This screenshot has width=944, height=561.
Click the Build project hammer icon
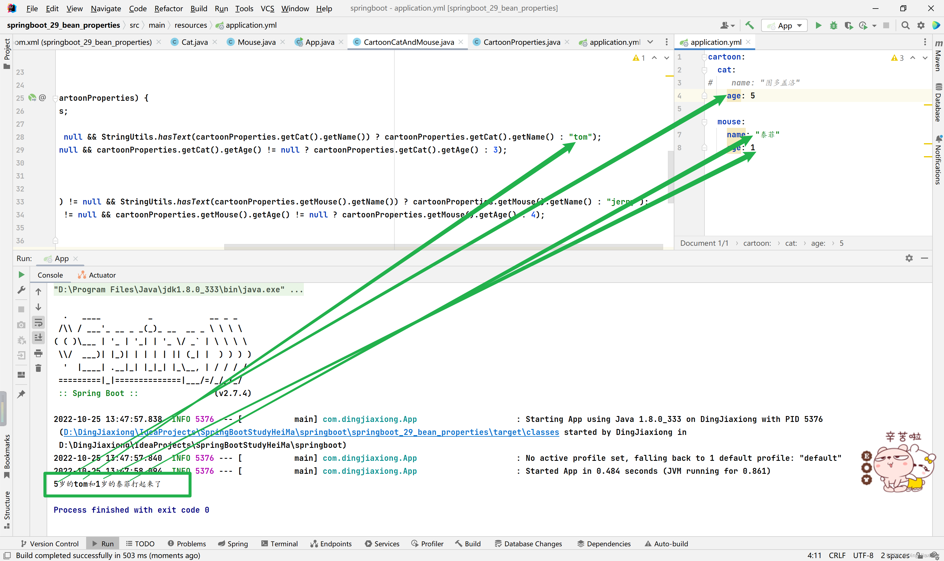tap(749, 25)
